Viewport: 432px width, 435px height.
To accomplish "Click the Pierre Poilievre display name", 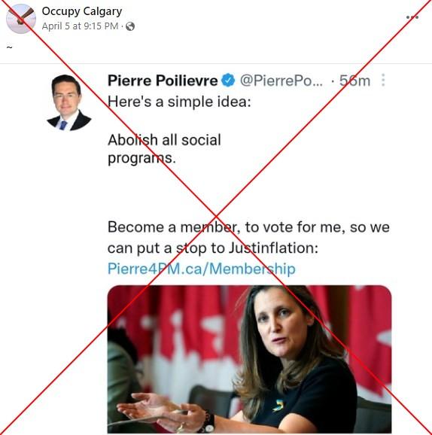I will (x=163, y=81).
